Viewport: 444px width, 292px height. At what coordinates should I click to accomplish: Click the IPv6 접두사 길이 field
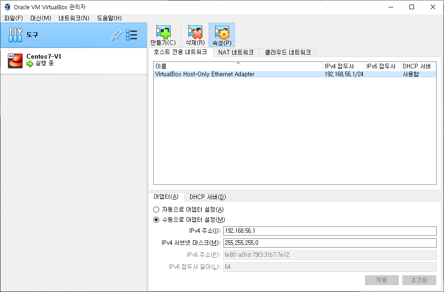(330, 267)
